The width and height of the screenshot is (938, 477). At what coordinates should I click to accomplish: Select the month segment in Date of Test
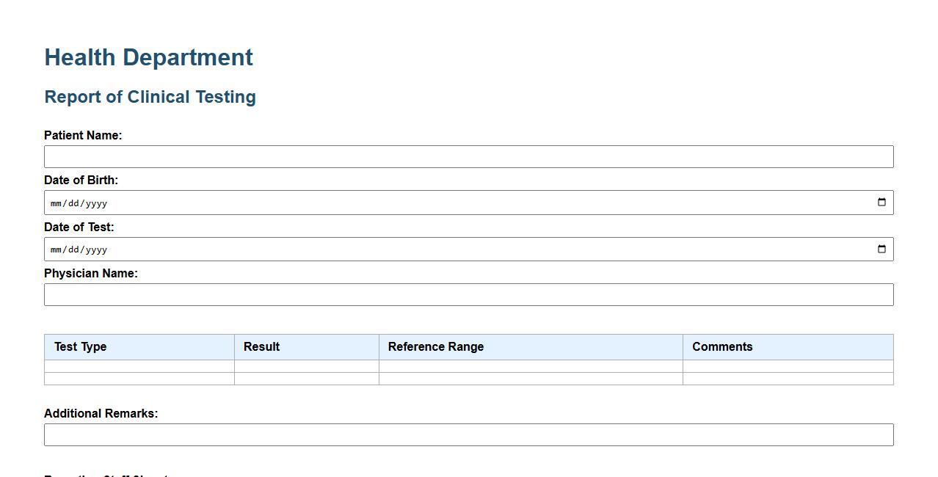click(x=57, y=250)
